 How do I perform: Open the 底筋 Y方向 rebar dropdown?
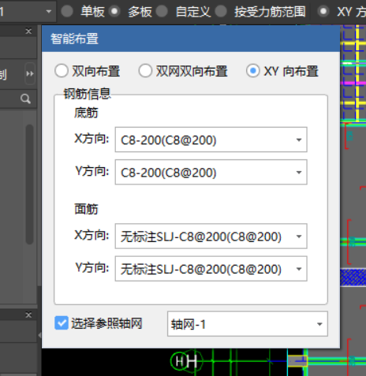point(211,172)
